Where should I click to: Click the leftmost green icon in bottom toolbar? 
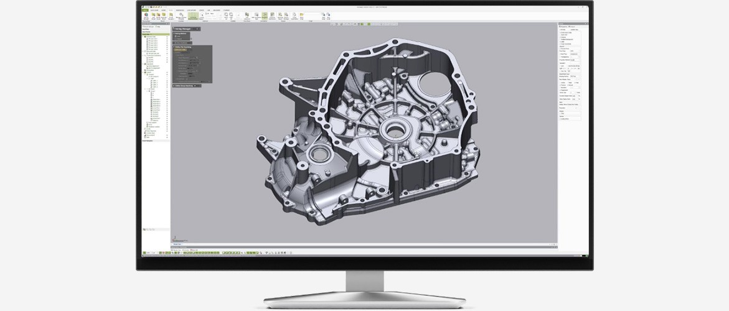pyautogui.click(x=144, y=253)
